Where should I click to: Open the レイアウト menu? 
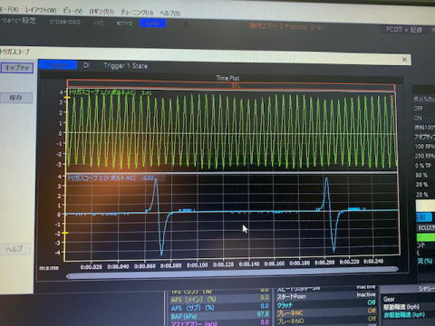(x=41, y=10)
